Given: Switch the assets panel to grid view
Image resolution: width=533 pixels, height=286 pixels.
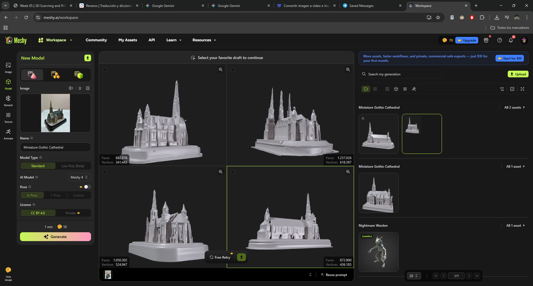Looking at the screenshot, I should pos(375,89).
